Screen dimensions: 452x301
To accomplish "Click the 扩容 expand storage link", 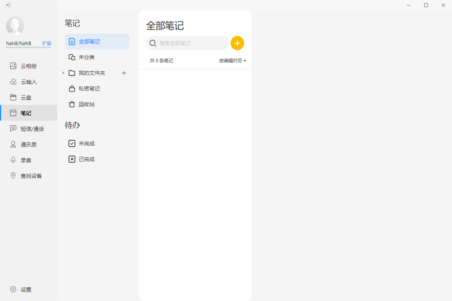I will pyautogui.click(x=47, y=43).
